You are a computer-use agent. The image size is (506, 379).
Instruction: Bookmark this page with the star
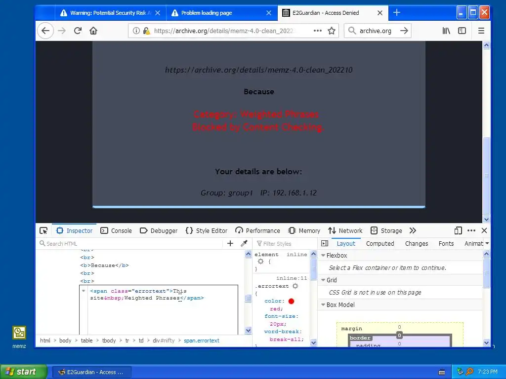(x=332, y=31)
